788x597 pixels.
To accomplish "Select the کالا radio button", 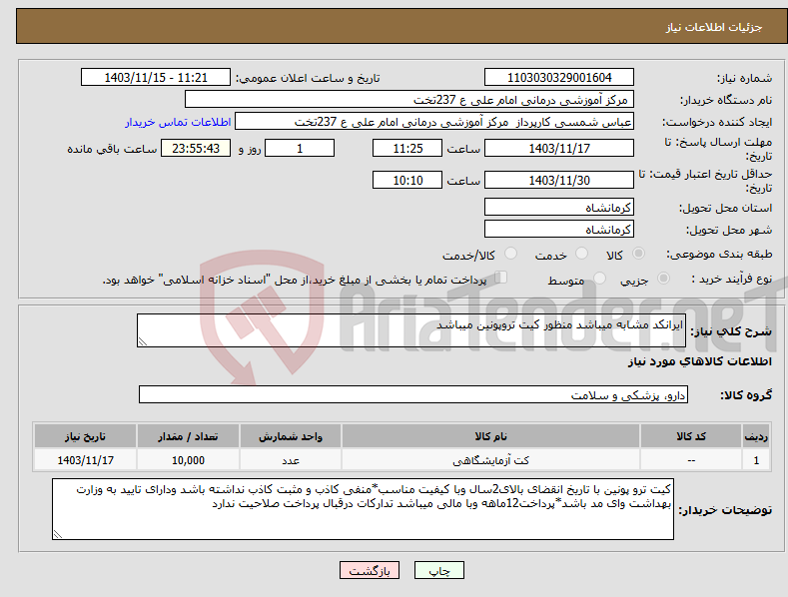I will pos(639,254).
